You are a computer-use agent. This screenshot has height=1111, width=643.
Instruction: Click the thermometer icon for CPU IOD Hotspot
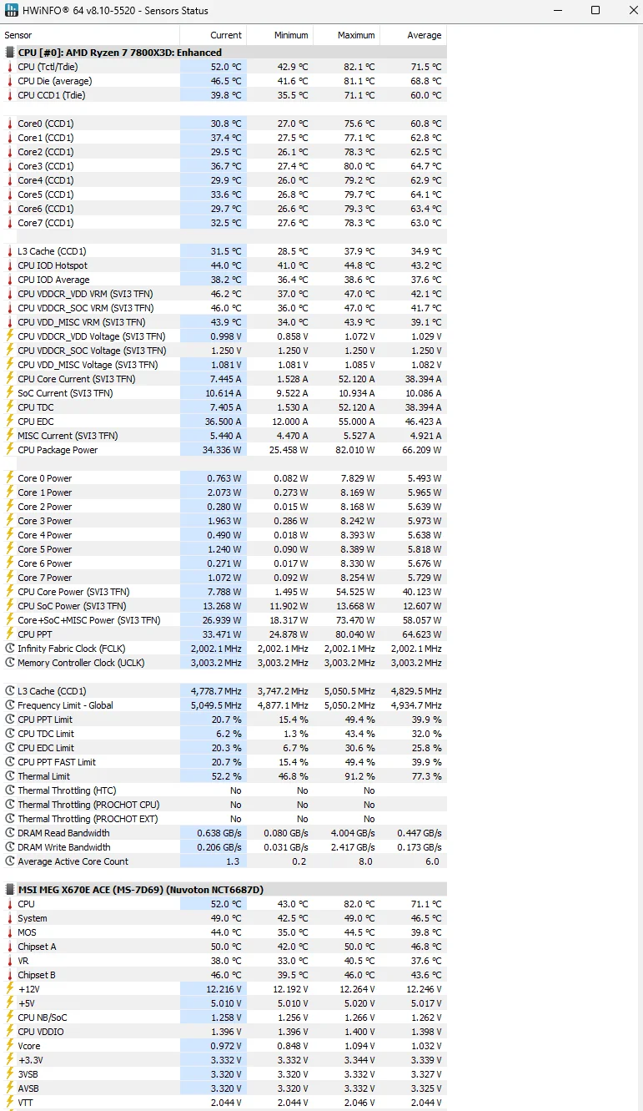tap(10, 265)
